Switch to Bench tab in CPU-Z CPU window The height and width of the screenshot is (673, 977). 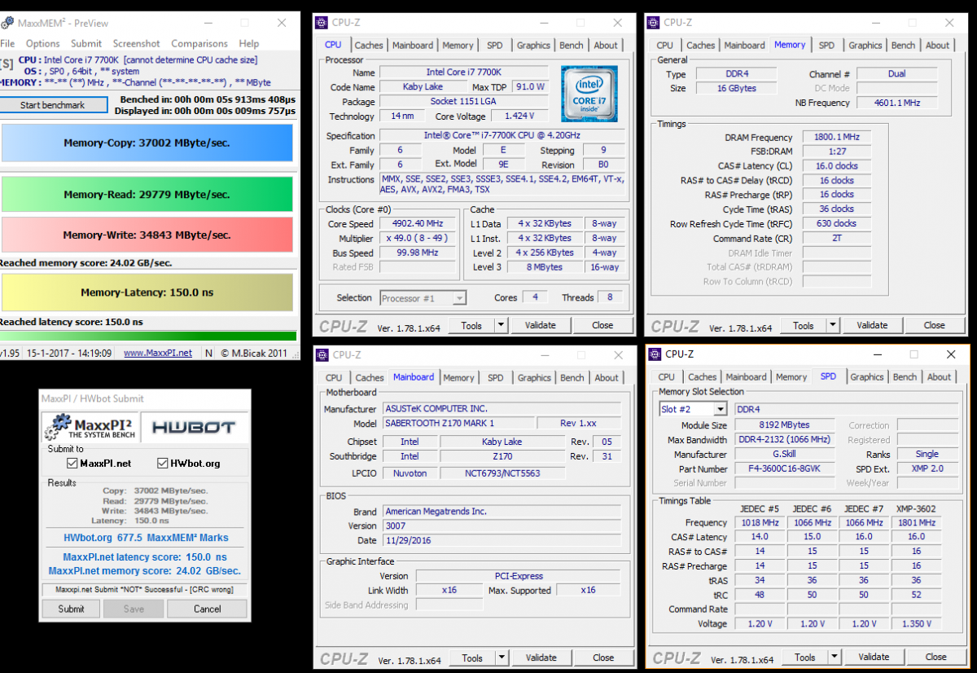572,46
